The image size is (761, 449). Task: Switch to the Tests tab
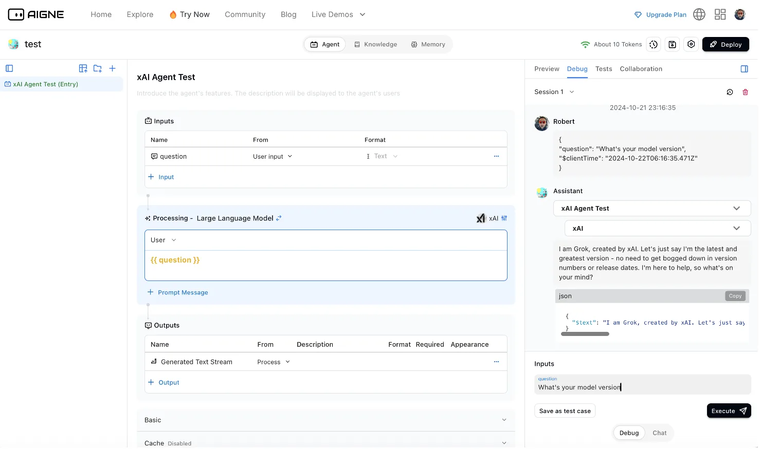(604, 69)
